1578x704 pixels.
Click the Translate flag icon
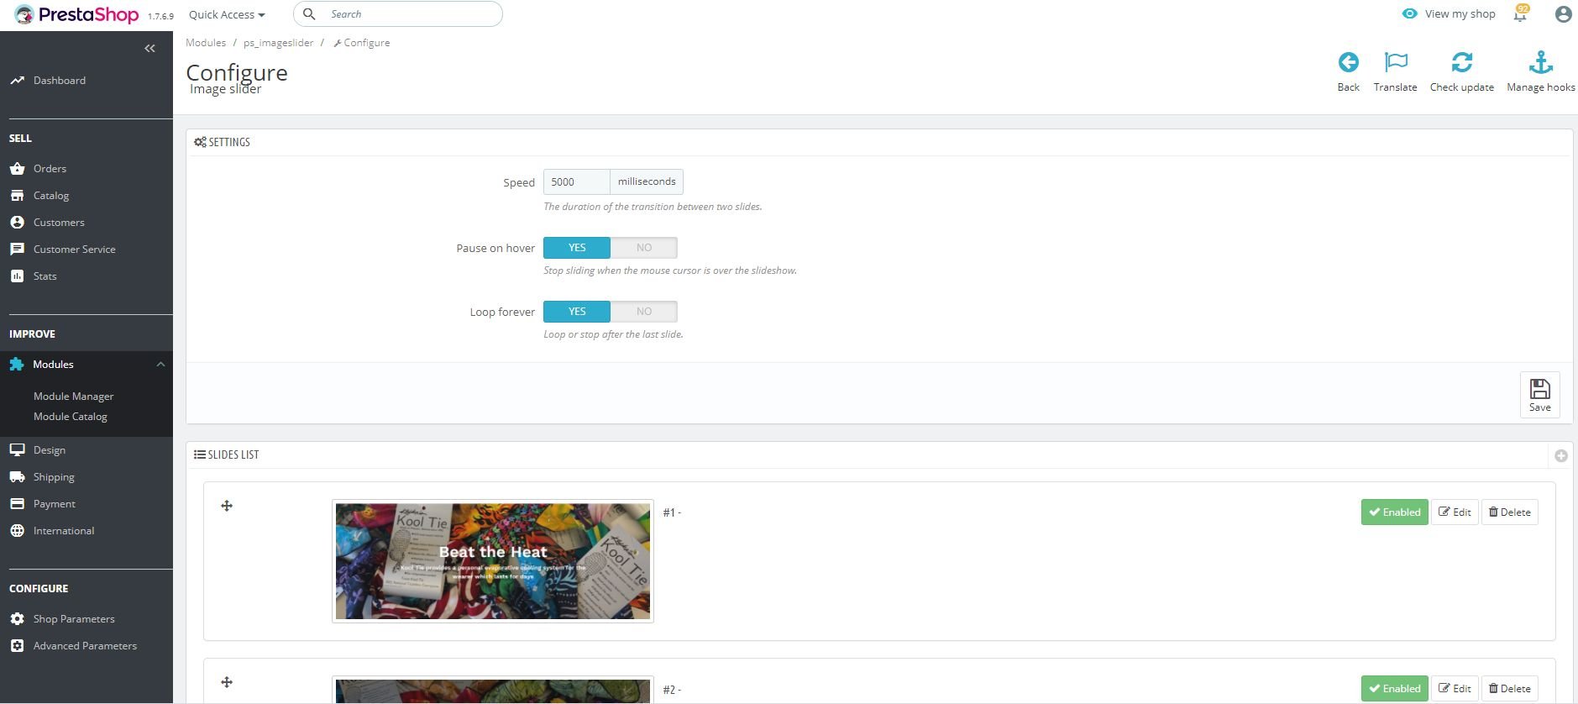(1396, 62)
